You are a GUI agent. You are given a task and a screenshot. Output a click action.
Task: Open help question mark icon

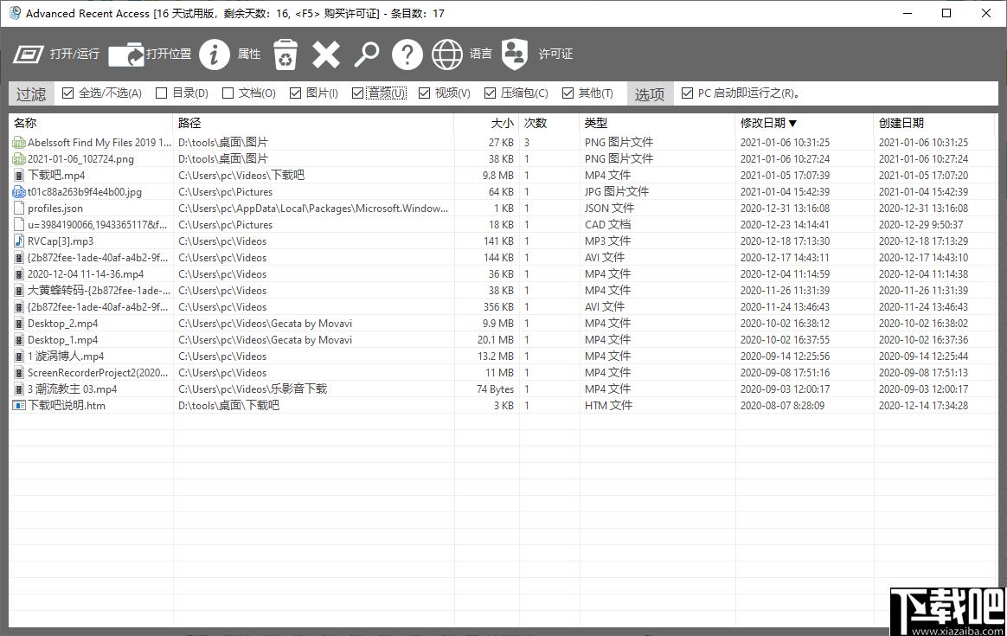pyautogui.click(x=407, y=55)
